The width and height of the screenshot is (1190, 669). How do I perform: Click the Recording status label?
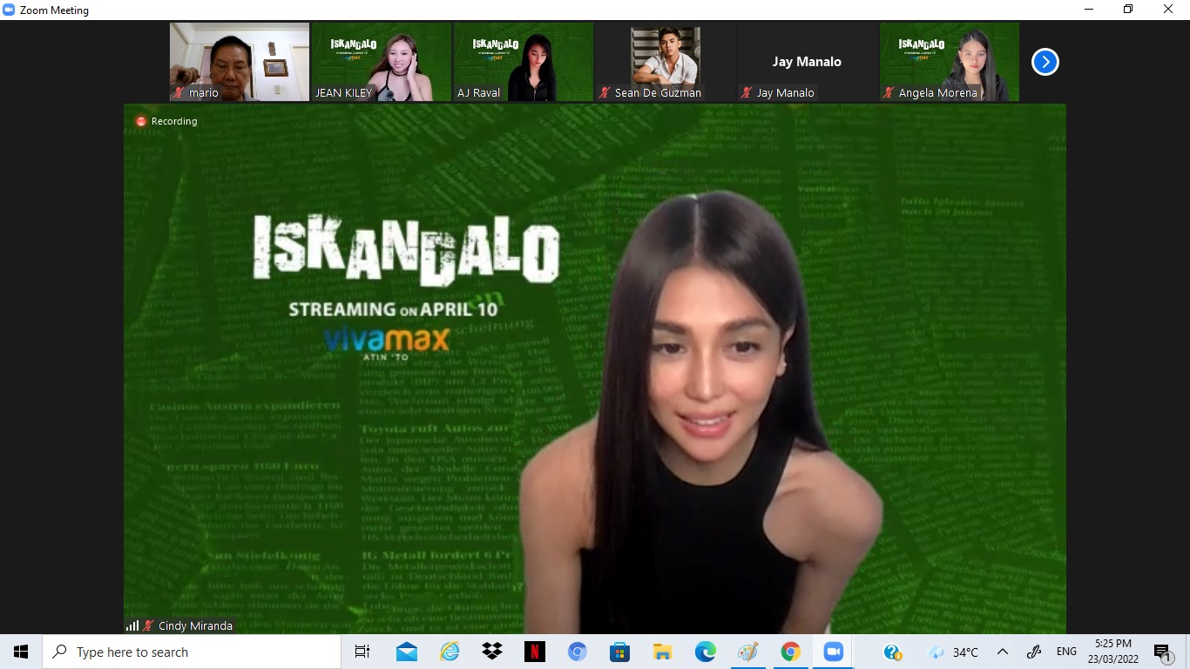pyautogui.click(x=174, y=121)
